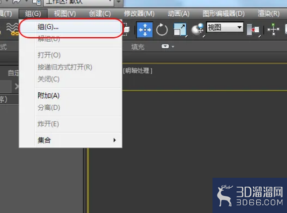Screen dimensions: 287x213
Task: Choose 炸开(E) in the group menu
Action: click(71, 124)
